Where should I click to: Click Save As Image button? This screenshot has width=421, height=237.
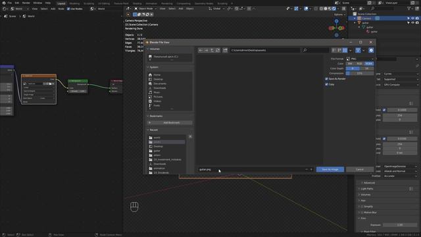(x=330, y=170)
